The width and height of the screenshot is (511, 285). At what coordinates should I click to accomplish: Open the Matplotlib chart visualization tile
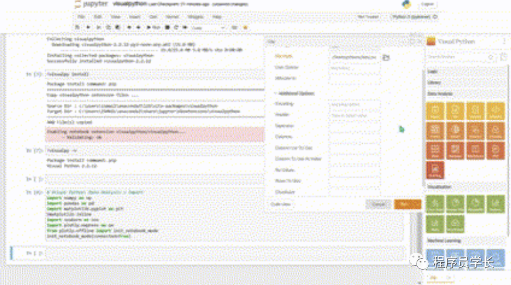pos(475,204)
